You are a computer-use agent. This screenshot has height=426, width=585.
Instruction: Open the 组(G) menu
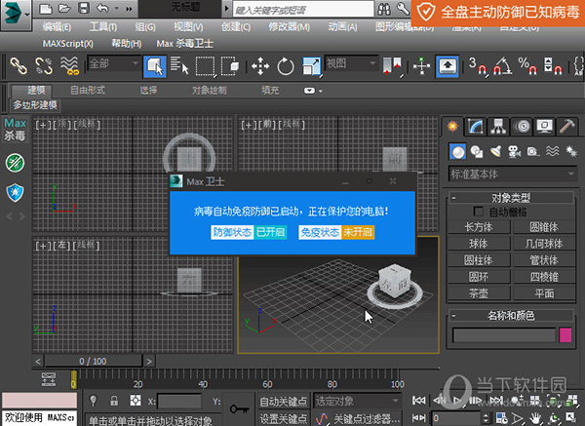(x=145, y=27)
